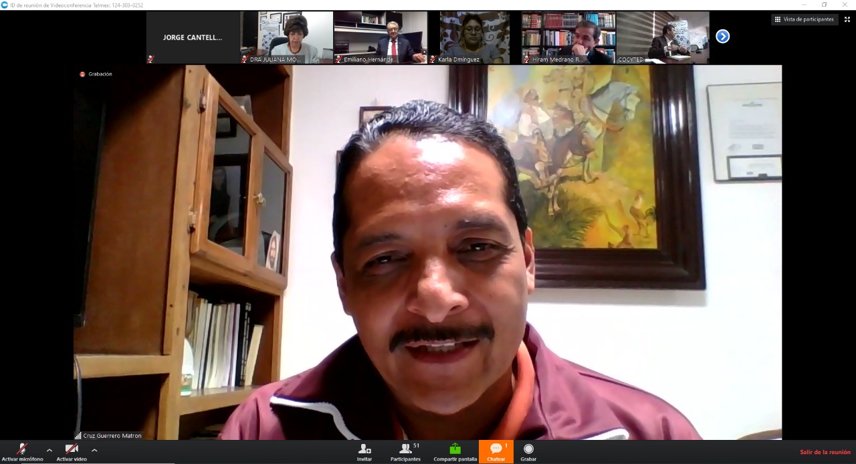Screen dimensions: 856x464
Task: Select the JORGE CANTELL participant tile
Action: (x=193, y=37)
